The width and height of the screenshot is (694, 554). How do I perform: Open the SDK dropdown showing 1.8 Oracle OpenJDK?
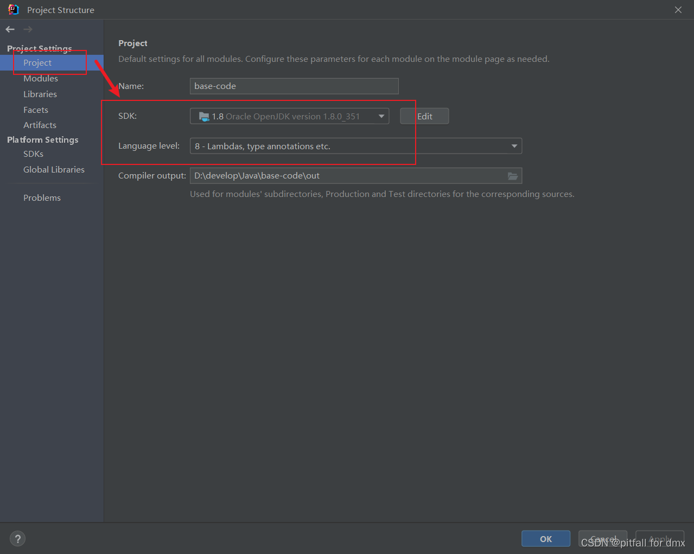pos(289,116)
